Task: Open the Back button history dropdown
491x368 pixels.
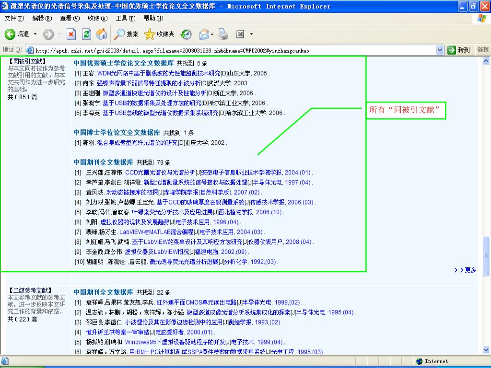Action: coord(35,34)
